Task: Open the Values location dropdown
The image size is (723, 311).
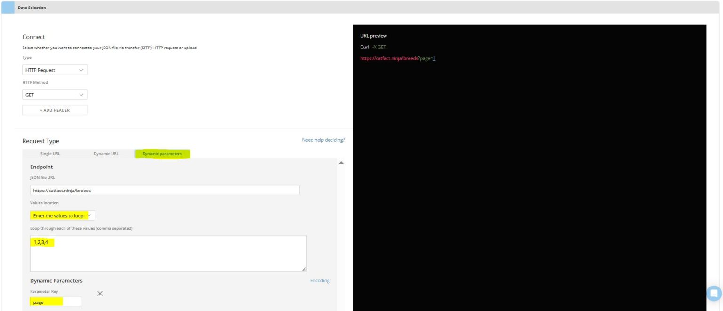Action: tap(62, 215)
